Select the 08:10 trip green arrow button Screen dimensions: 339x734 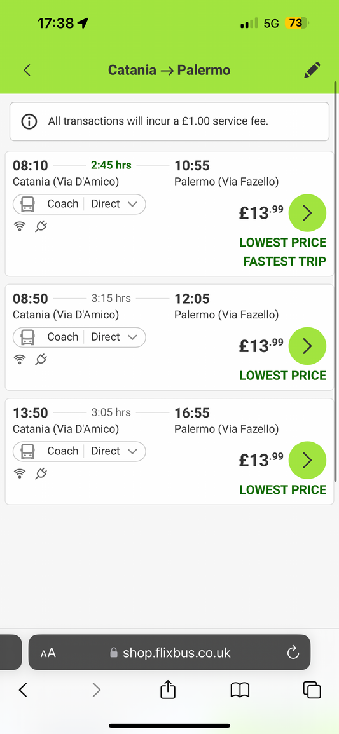click(307, 213)
